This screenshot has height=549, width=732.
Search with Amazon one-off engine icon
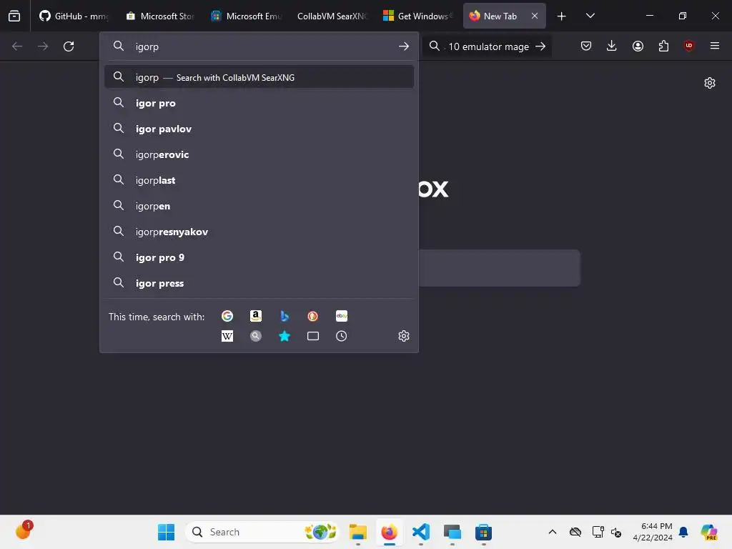(x=256, y=316)
